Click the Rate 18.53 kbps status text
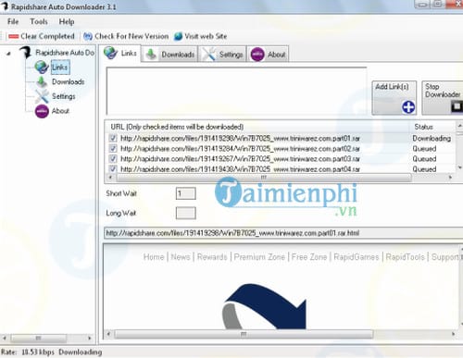Viewport: 463px width, 358px height. point(28,352)
